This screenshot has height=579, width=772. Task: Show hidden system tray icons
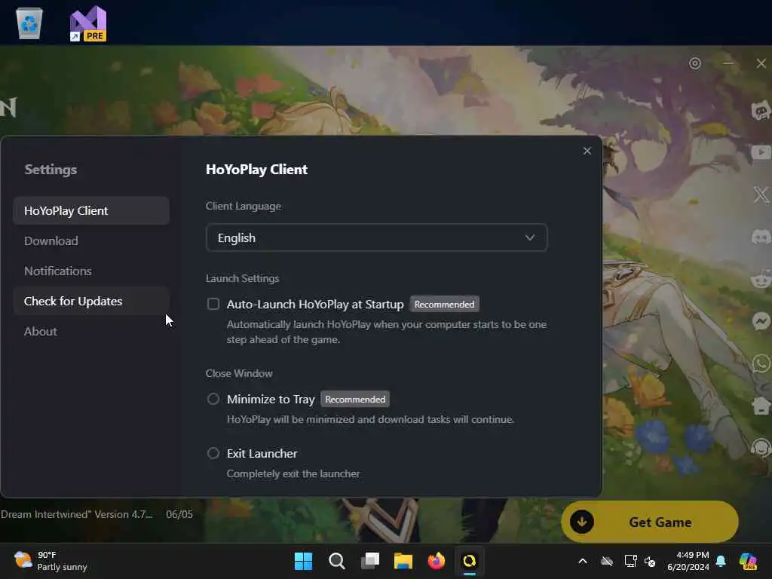click(x=583, y=561)
